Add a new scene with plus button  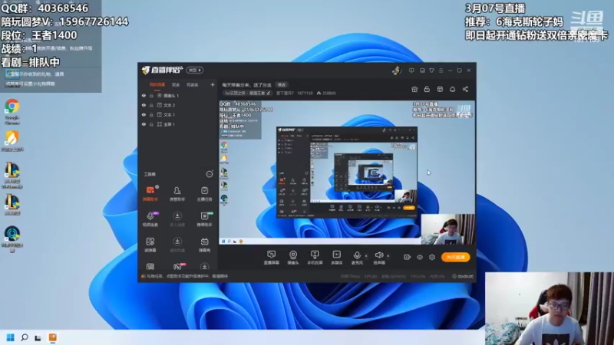(x=213, y=84)
